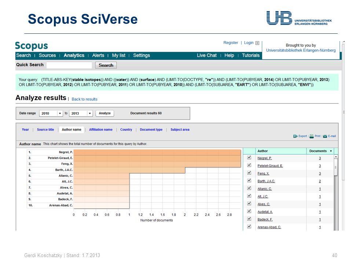Open Universitätsbibliothek Erlangen-Nürnberg link
Screen dimensions: 352x264
(301, 50)
